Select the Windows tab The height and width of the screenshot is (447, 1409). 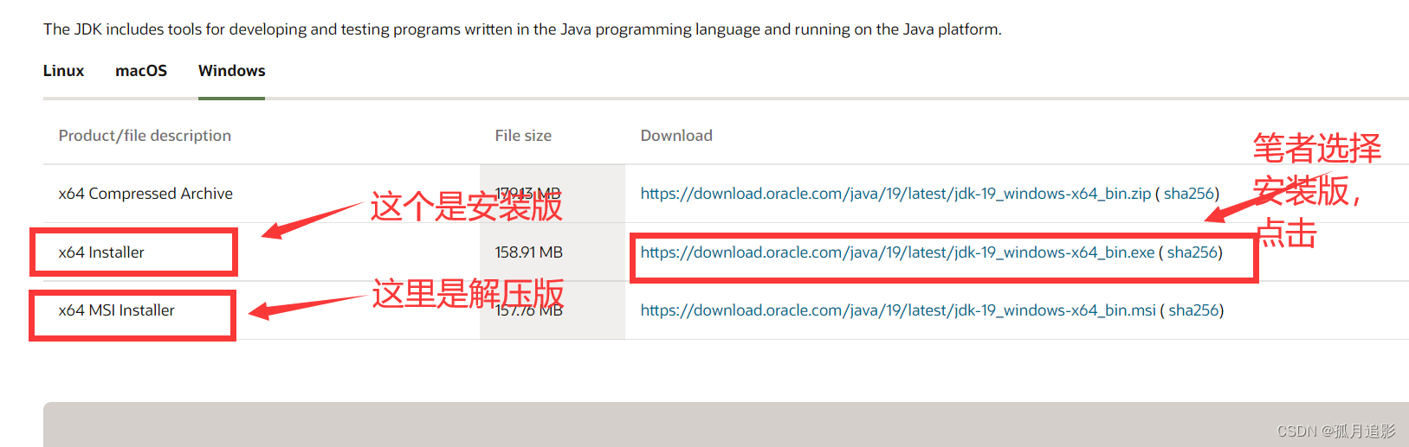(x=231, y=71)
